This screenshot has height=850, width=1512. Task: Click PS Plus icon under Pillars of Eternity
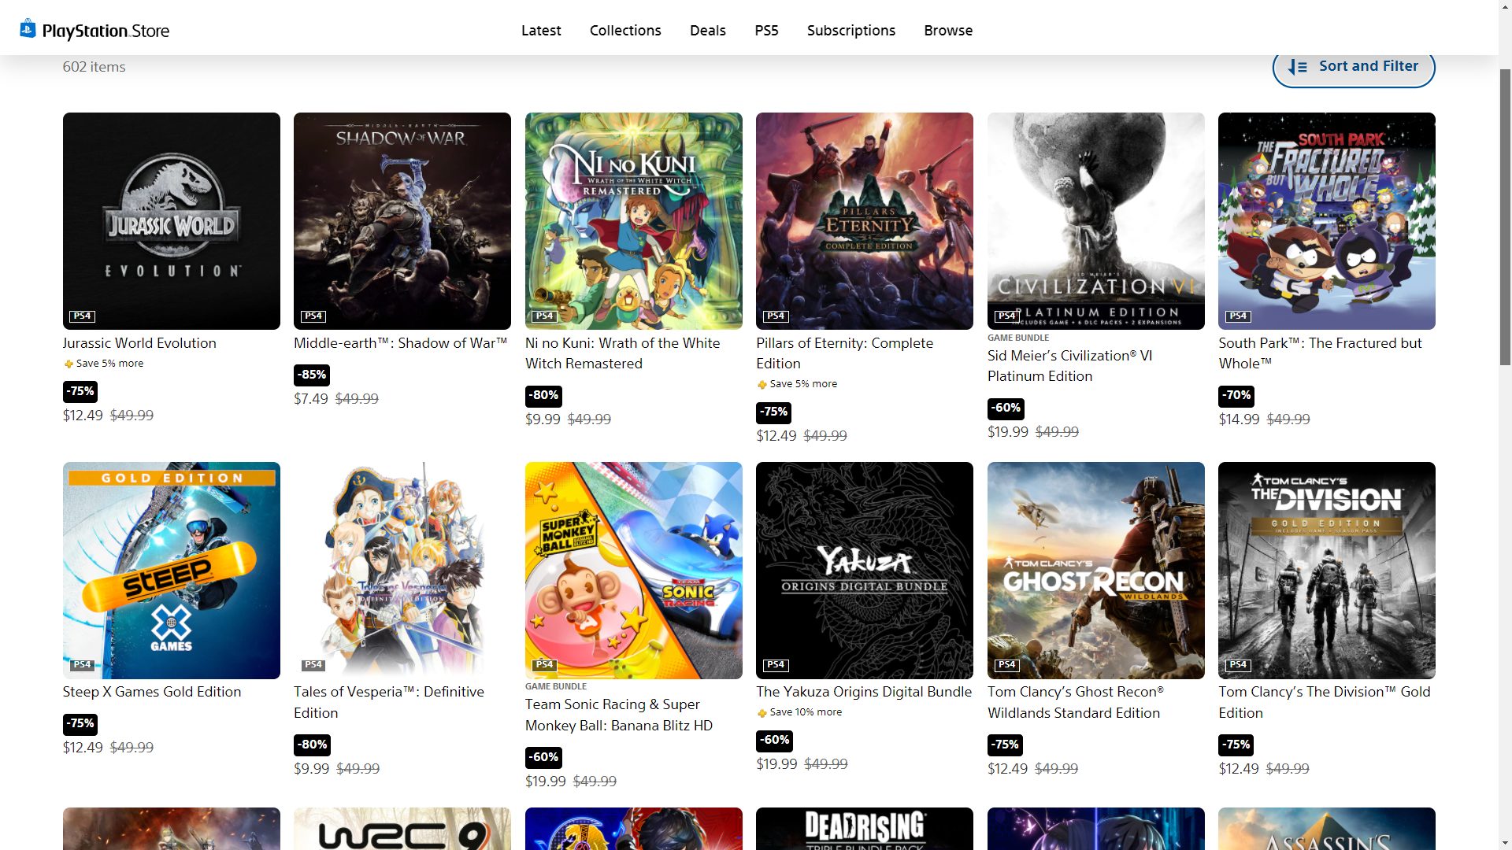tap(762, 385)
